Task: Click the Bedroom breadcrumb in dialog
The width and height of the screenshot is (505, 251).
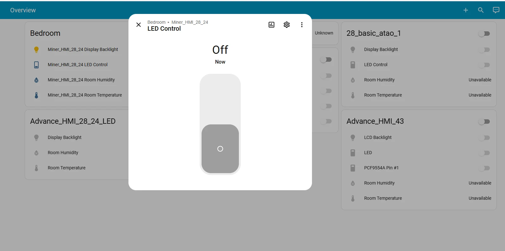Action: (156, 22)
